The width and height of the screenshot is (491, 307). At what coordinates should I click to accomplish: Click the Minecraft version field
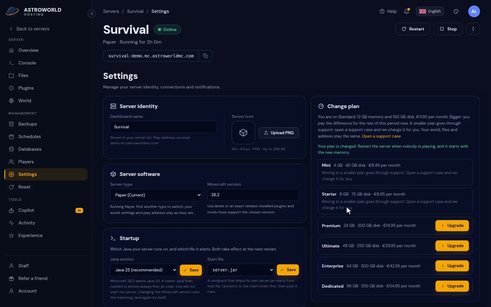[253, 195]
